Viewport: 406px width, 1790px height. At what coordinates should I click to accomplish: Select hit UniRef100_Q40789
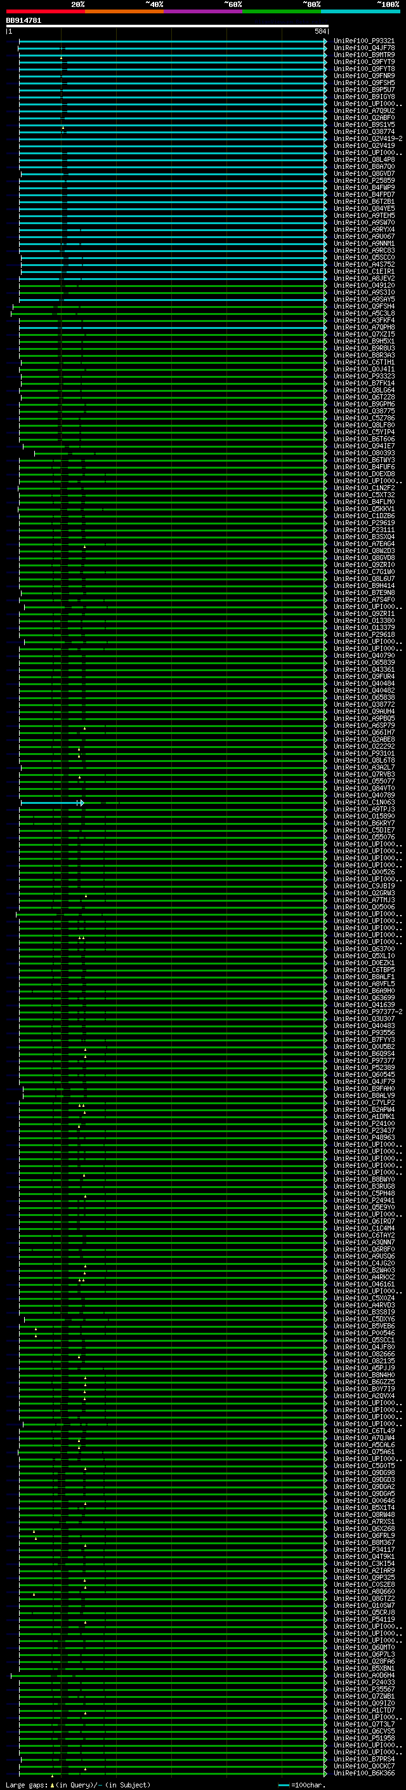point(363,795)
